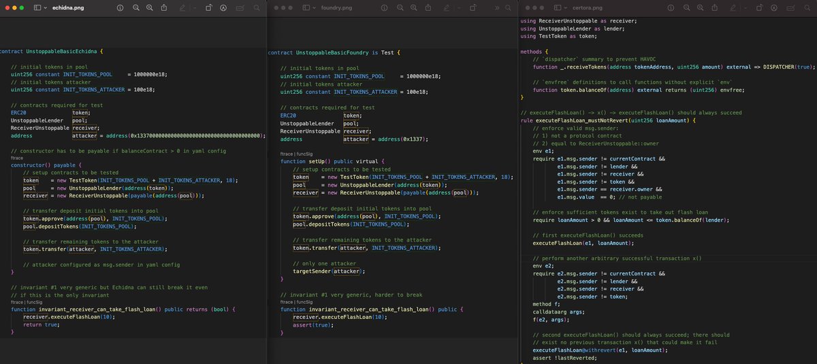Zoom out in certora.png window
This screenshot has height=364, width=817.
pos(687,8)
